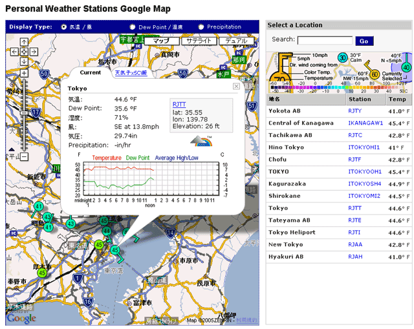414x329 pixels.
Task: Open station RJTY link
Action: (355, 111)
